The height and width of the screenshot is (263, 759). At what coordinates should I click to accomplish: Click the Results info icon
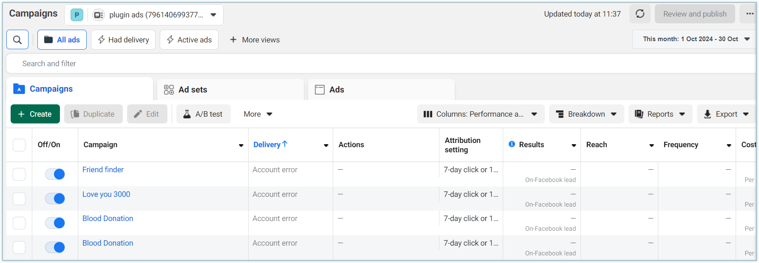click(512, 144)
